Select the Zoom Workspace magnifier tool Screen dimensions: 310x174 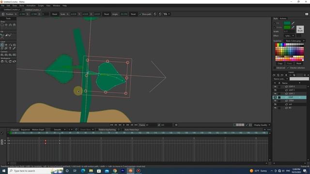(6, 61)
